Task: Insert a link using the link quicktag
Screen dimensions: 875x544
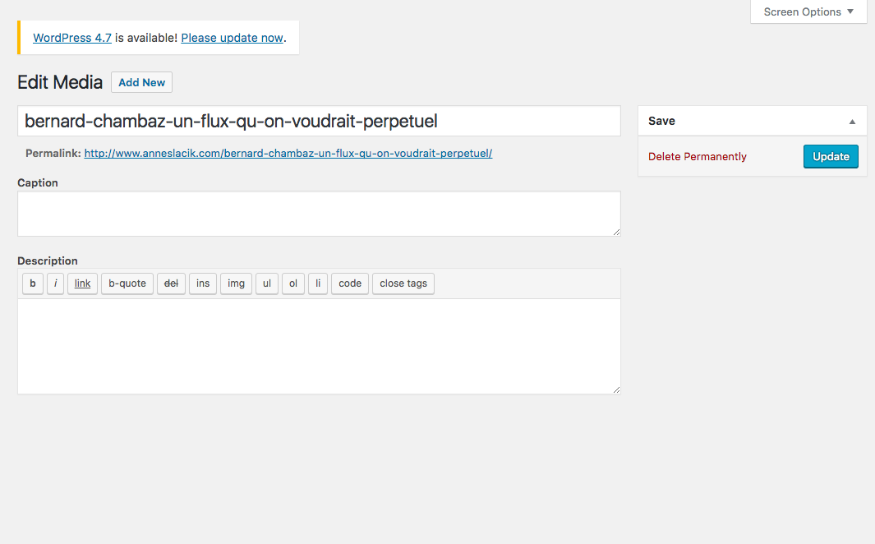Action: coord(82,284)
